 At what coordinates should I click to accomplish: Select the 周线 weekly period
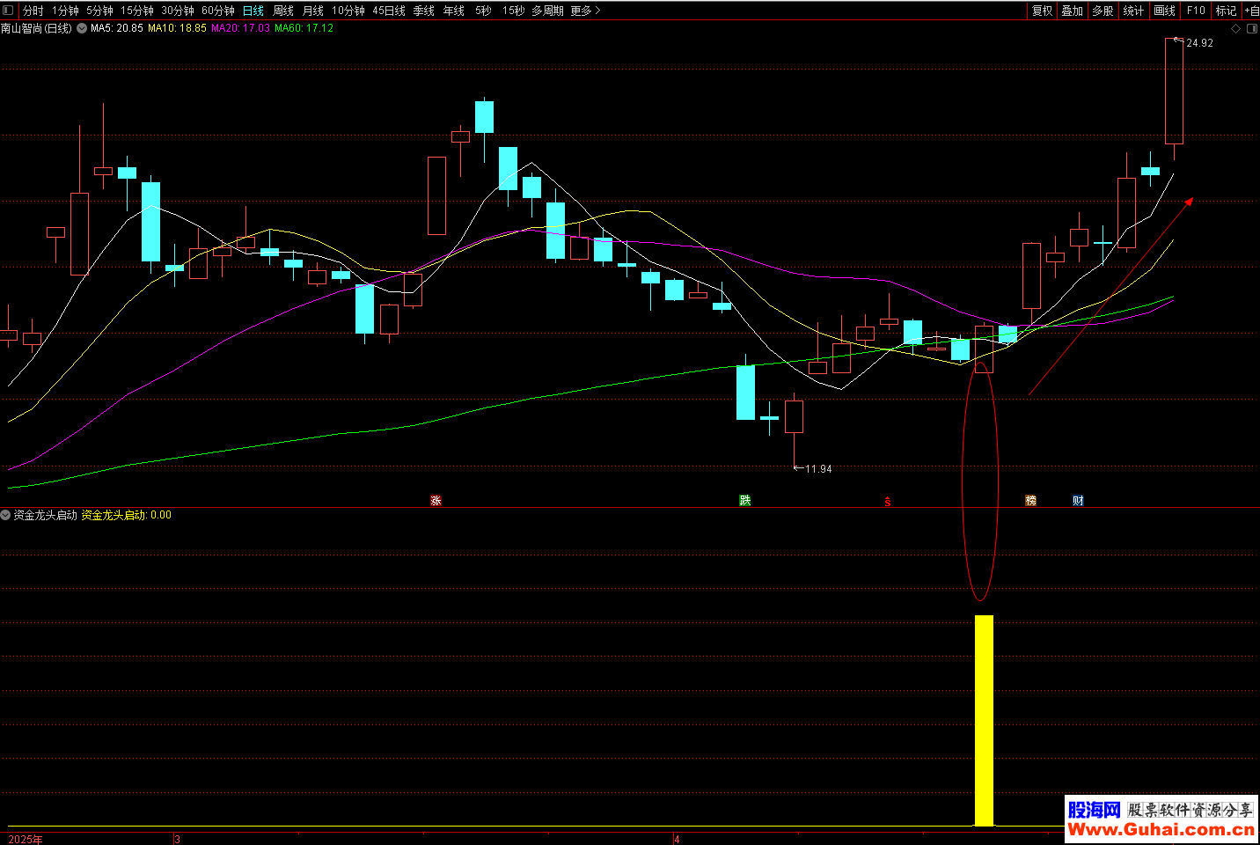tap(283, 11)
